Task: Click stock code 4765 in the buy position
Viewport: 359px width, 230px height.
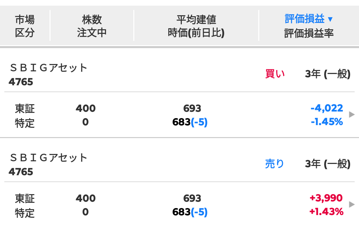Action: 21,82
